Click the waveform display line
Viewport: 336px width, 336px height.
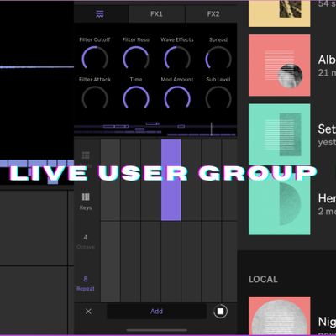[x=37, y=67]
